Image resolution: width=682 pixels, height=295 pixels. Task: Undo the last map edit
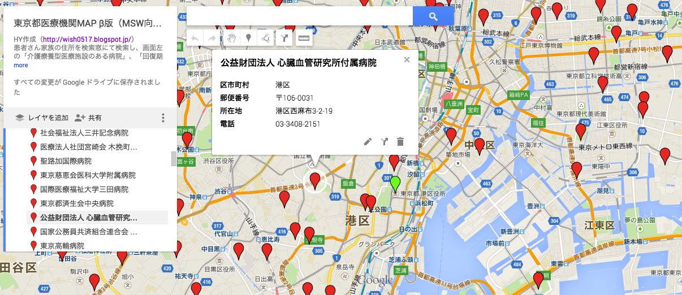click(x=195, y=38)
